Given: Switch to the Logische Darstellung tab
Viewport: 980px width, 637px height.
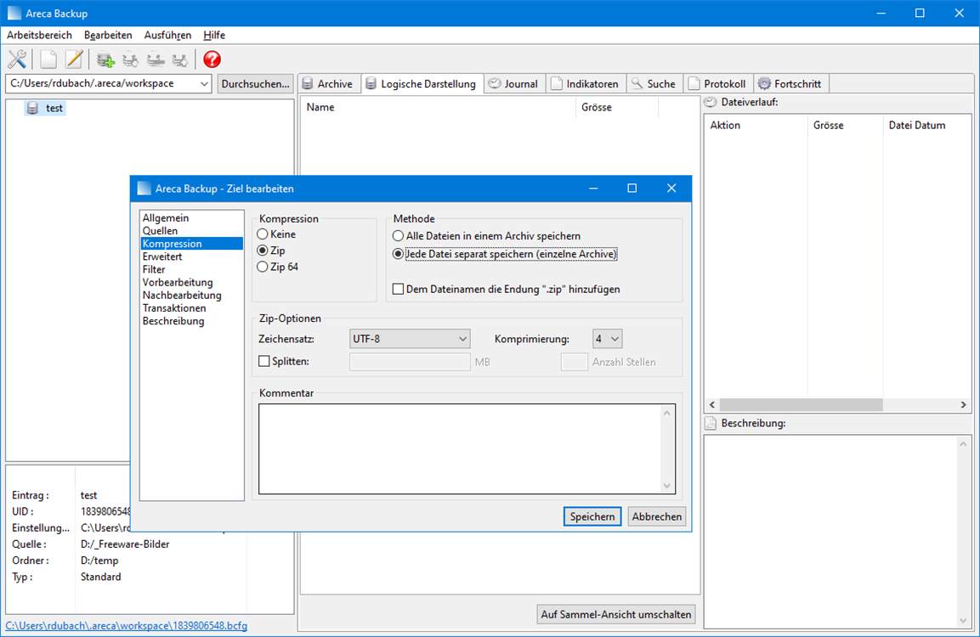Looking at the screenshot, I should pos(422,84).
